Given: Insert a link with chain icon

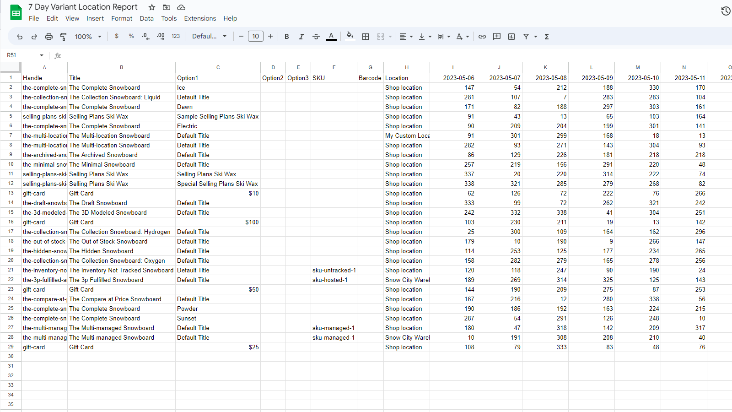Looking at the screenshot, I should tap(482, 37).
